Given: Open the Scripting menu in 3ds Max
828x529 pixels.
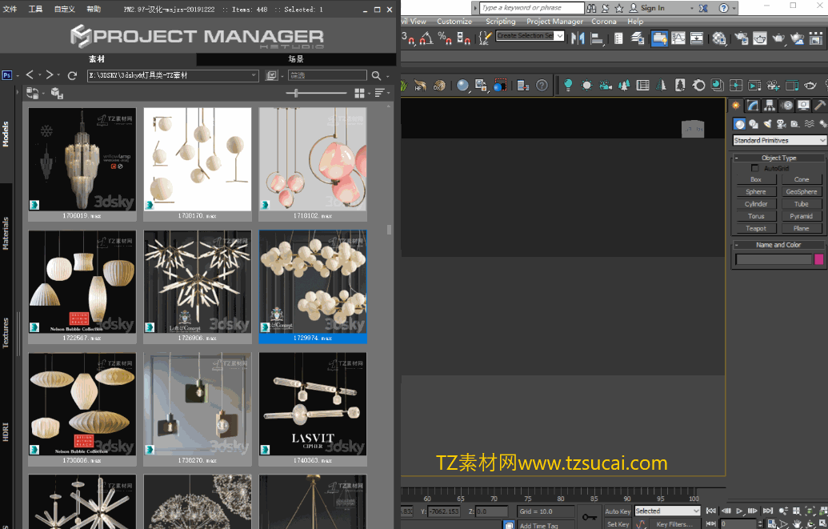Looking at the screenshot, I should pyautogui.click(x=500, y=21).
